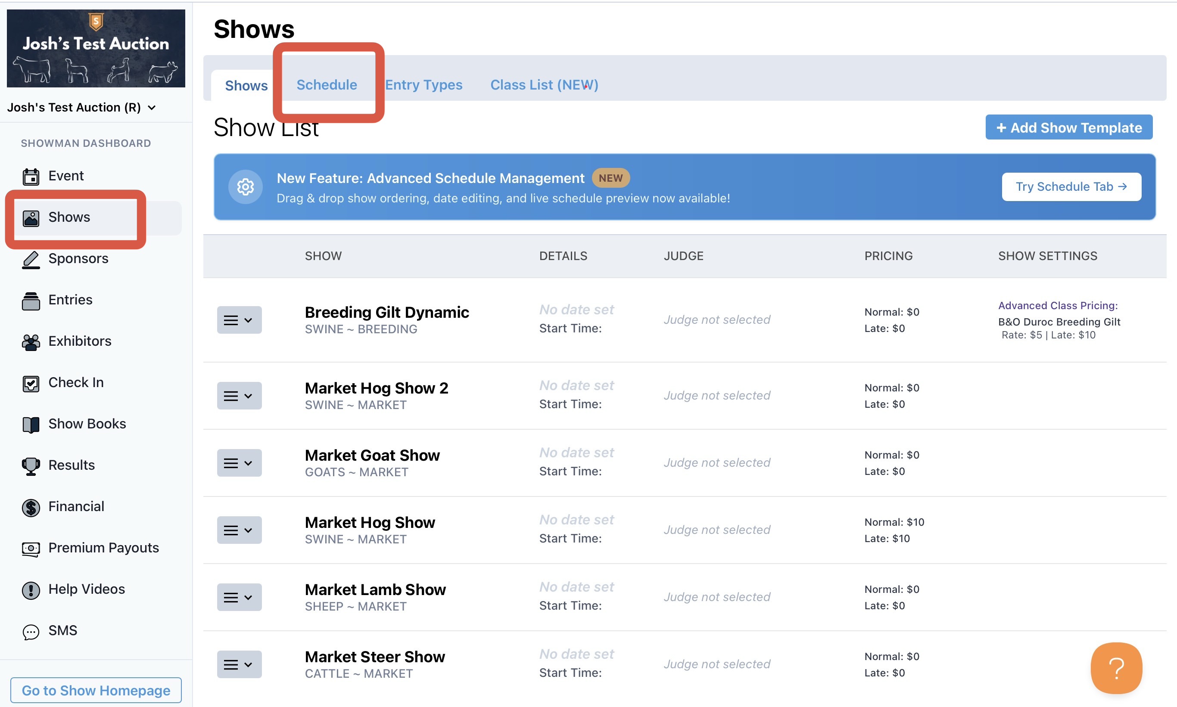Expand Josh's Test Auction (R) dropdown
This screenshot has width=1177, height=707.
pos(81,108)
